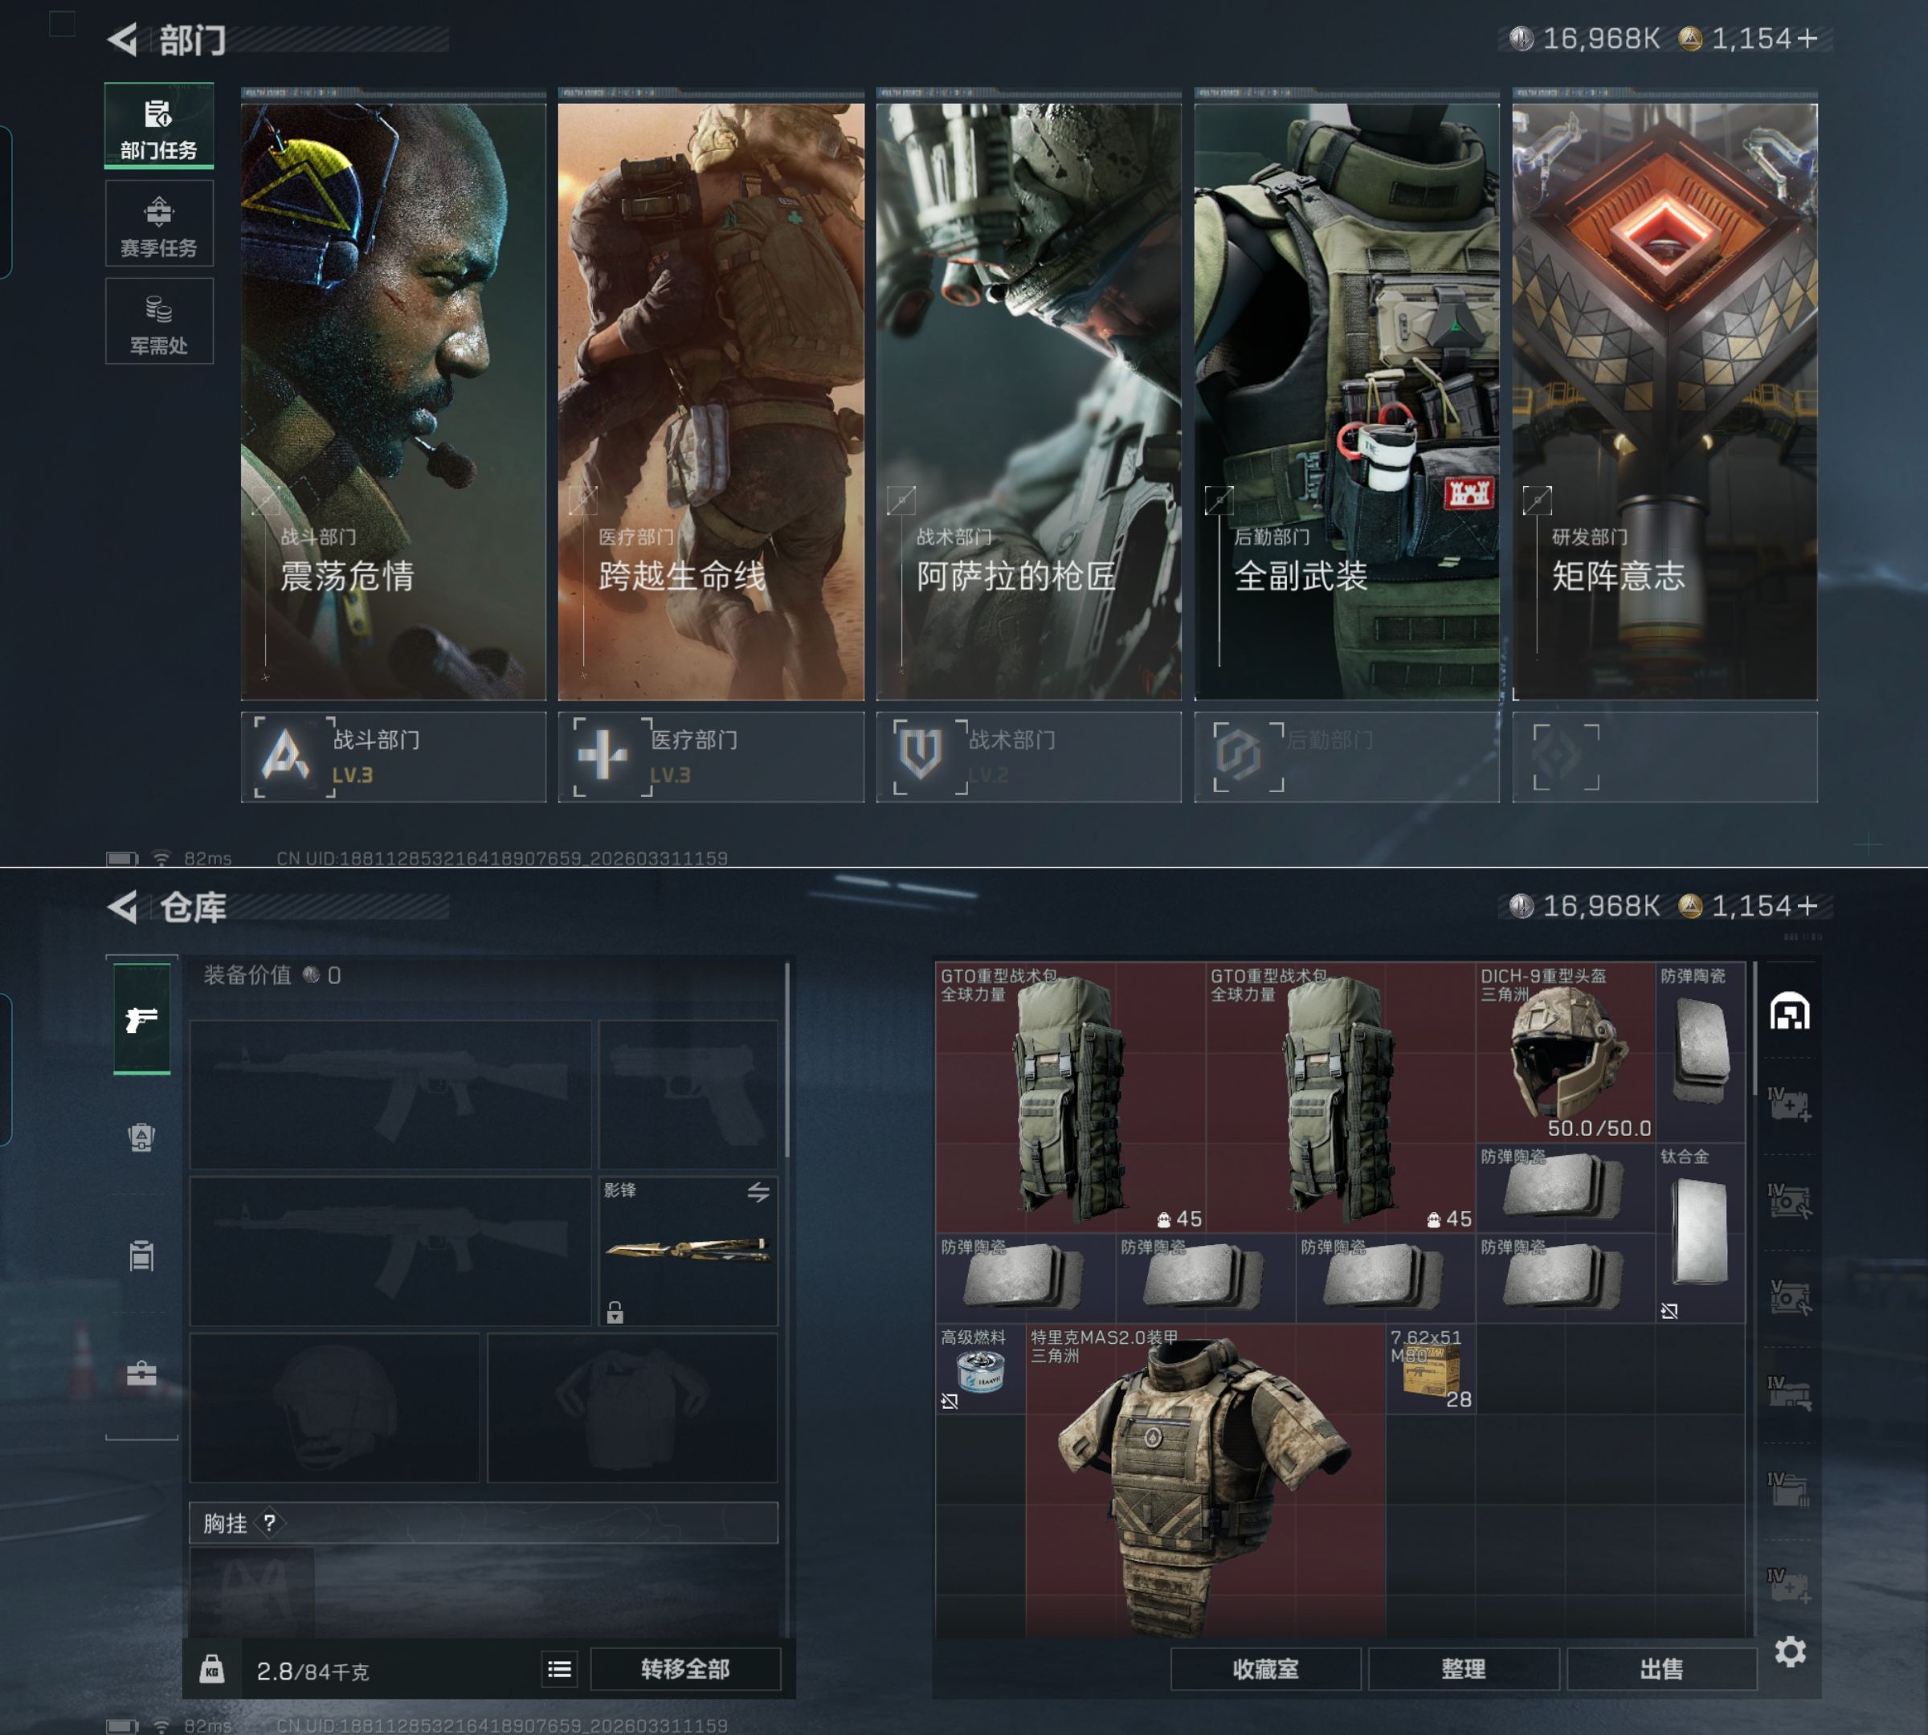
Task: Select the home storage icon at right panel top
Action: pyautogui.click(x=1790, y=1011)
